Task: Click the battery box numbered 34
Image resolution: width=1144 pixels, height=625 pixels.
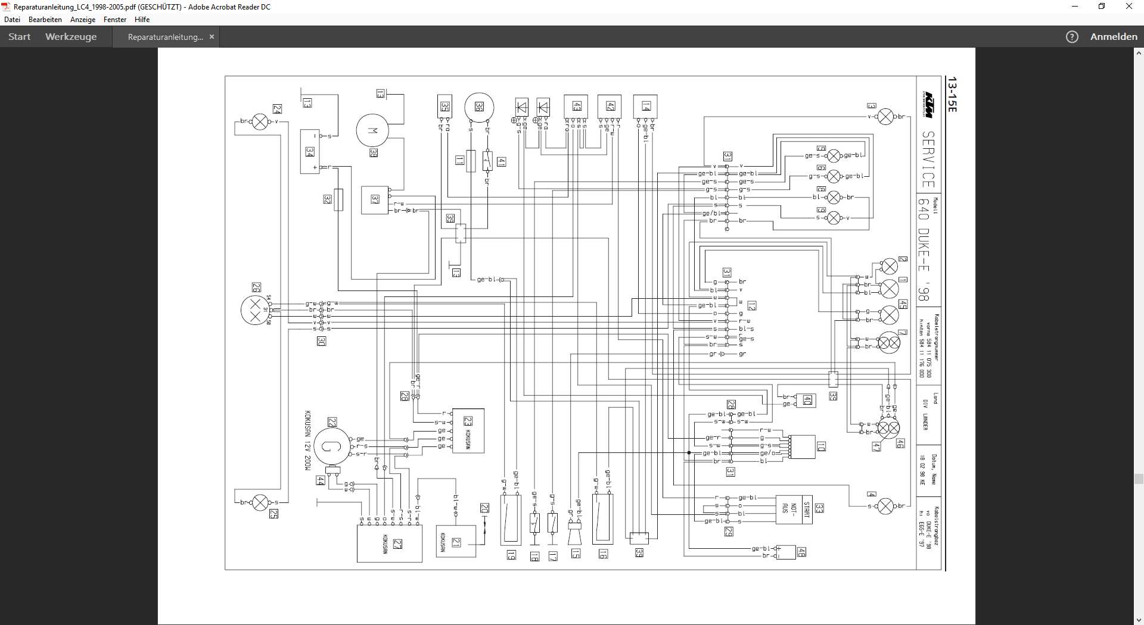Action: [x=310, y=152]
